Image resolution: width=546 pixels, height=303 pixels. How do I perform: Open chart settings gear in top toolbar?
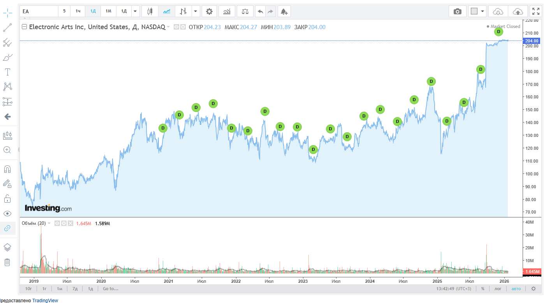[209, 11]
